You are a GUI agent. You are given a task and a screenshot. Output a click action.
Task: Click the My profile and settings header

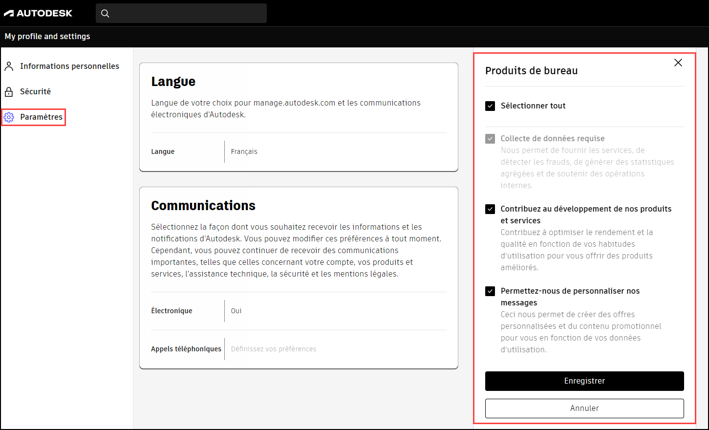[47, 36]
